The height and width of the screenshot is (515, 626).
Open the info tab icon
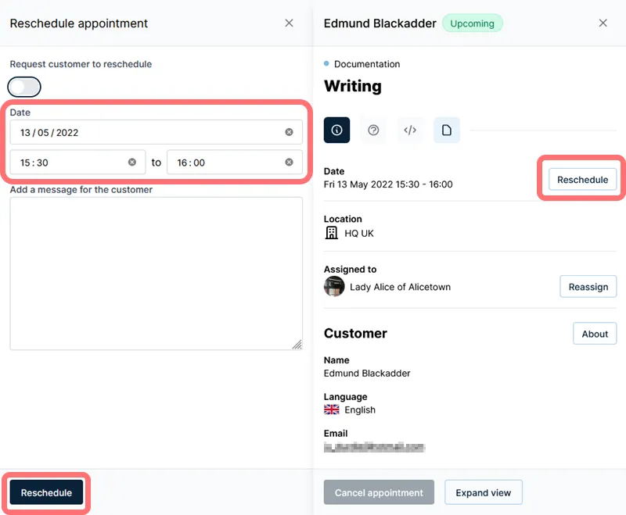337,130
